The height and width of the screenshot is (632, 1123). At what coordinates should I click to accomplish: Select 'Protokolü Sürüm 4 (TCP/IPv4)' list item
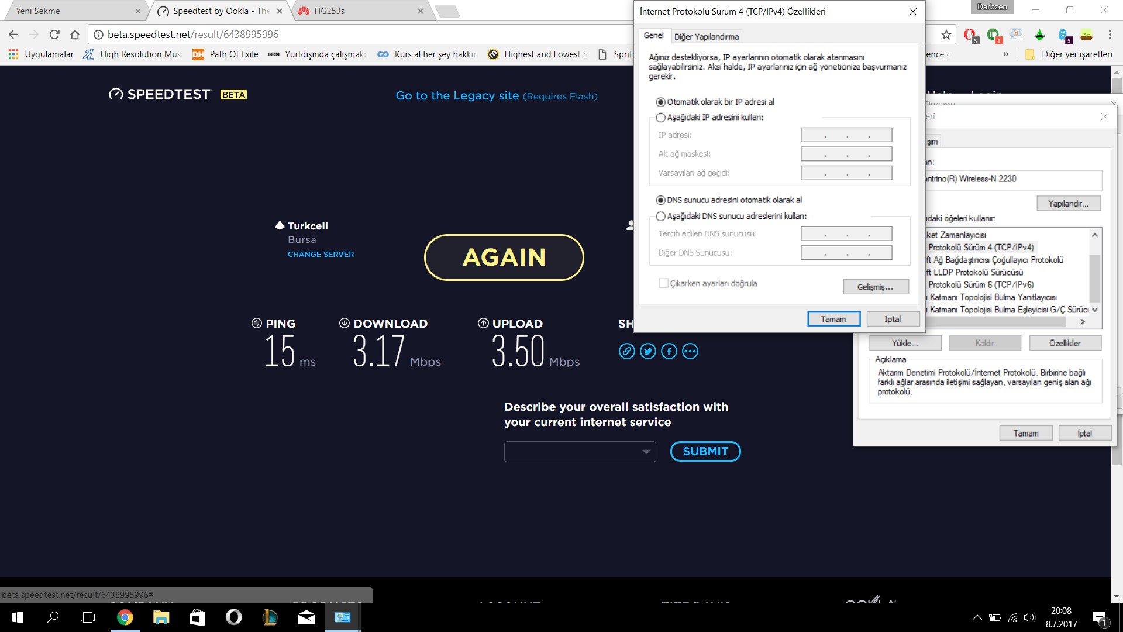point(981,248)
